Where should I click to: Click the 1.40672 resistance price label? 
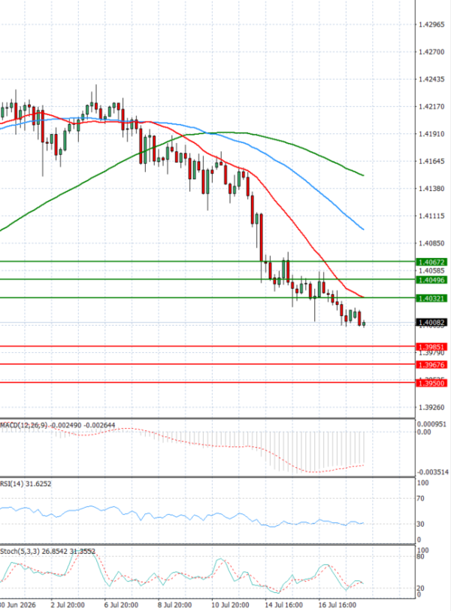pos(431,262)
